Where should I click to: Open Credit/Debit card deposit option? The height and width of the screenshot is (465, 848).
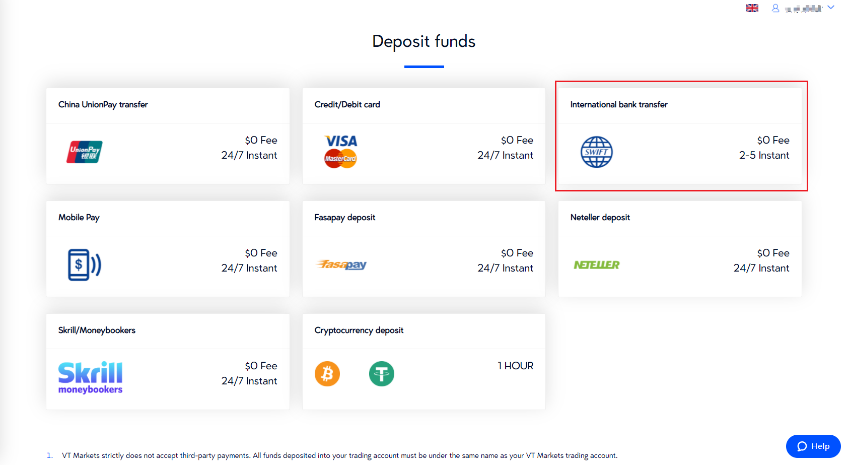(347, 104)
